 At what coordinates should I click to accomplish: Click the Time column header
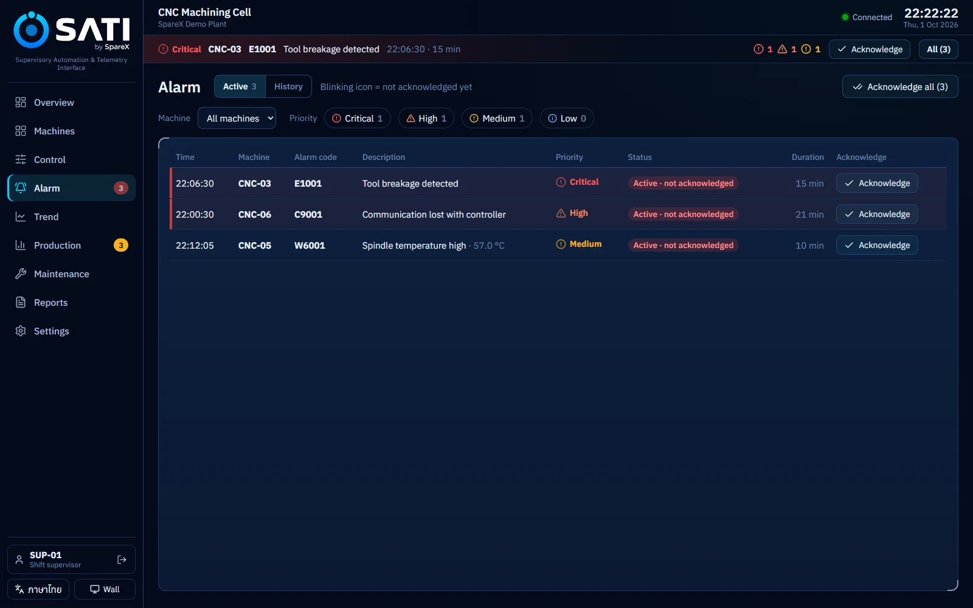(x=185, y=157)
